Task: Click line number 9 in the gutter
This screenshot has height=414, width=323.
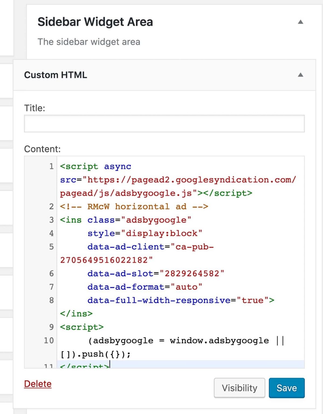Action: (51, 327)
